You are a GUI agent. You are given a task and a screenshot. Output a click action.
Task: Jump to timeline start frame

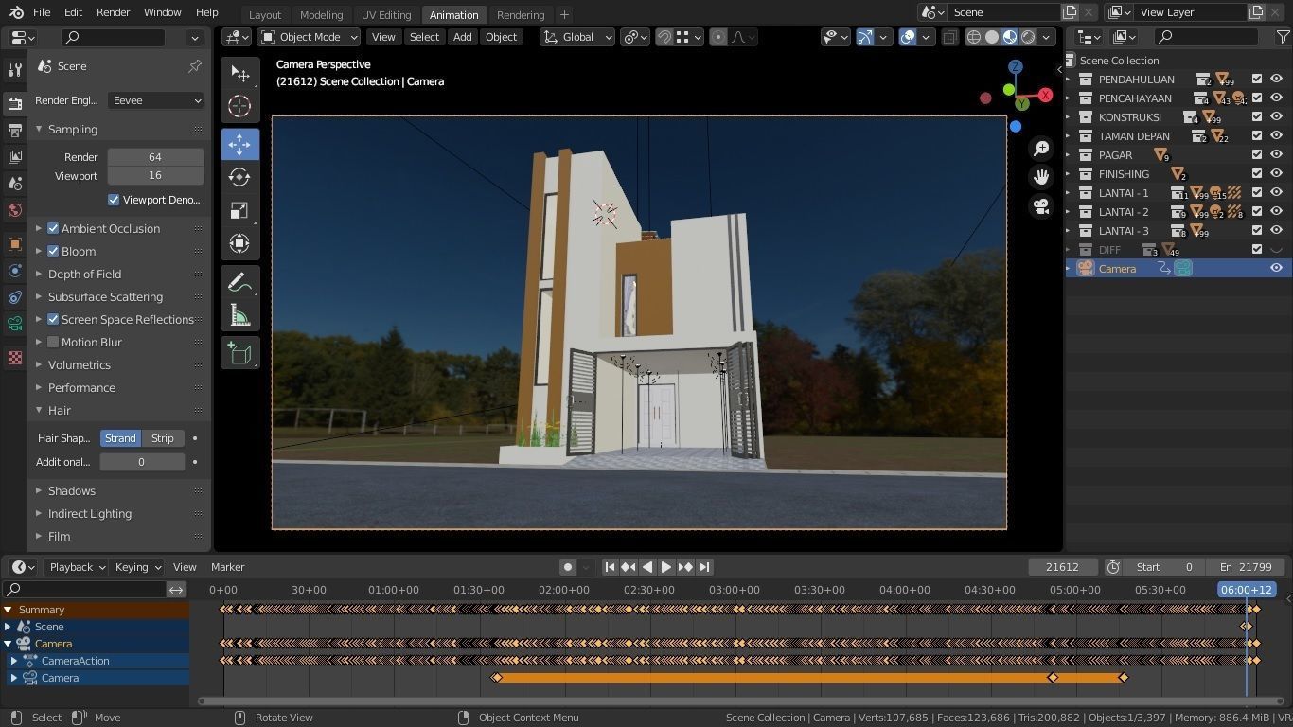tap(610, 567)
